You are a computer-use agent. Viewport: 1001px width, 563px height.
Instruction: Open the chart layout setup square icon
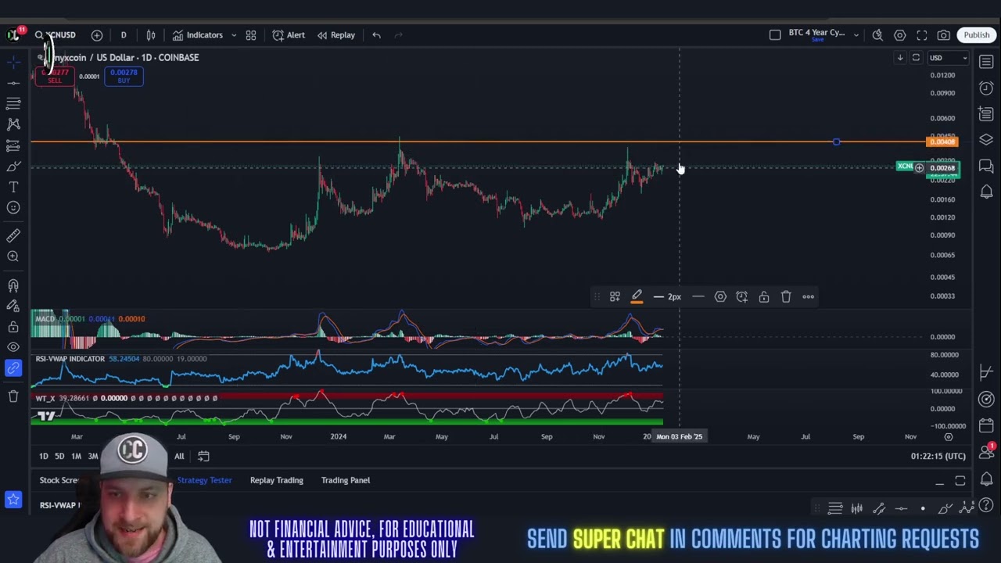(x=775, y=35)
